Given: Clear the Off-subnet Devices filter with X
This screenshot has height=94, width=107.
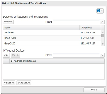Looking at the screenshot, I should (102, 55).
